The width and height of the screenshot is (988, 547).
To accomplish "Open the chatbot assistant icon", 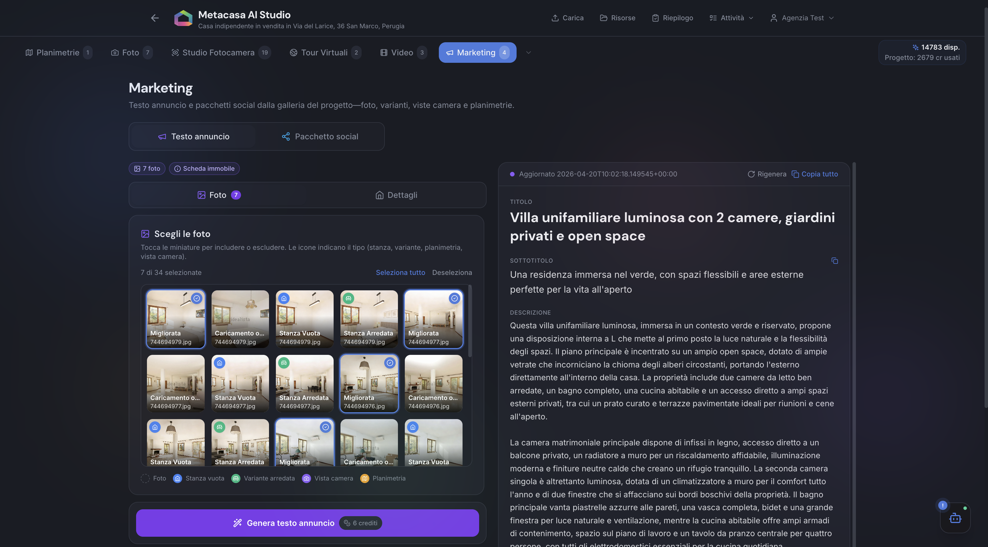I will tap(955, 518).
